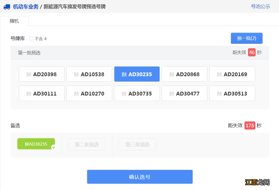
Task: Pick plate 陕 AD10270
Action: [89, 93]
